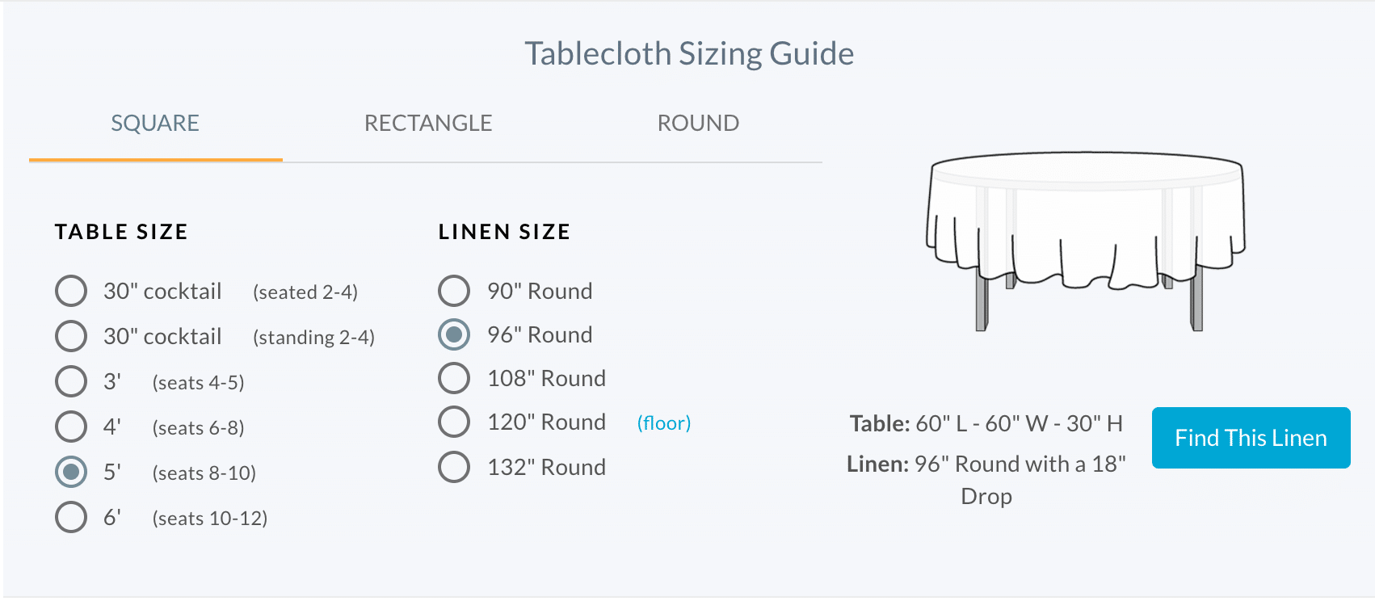
Task: Choose 120" Round floor-length linen
Action: pyautogui.click(x=454, y=422)
